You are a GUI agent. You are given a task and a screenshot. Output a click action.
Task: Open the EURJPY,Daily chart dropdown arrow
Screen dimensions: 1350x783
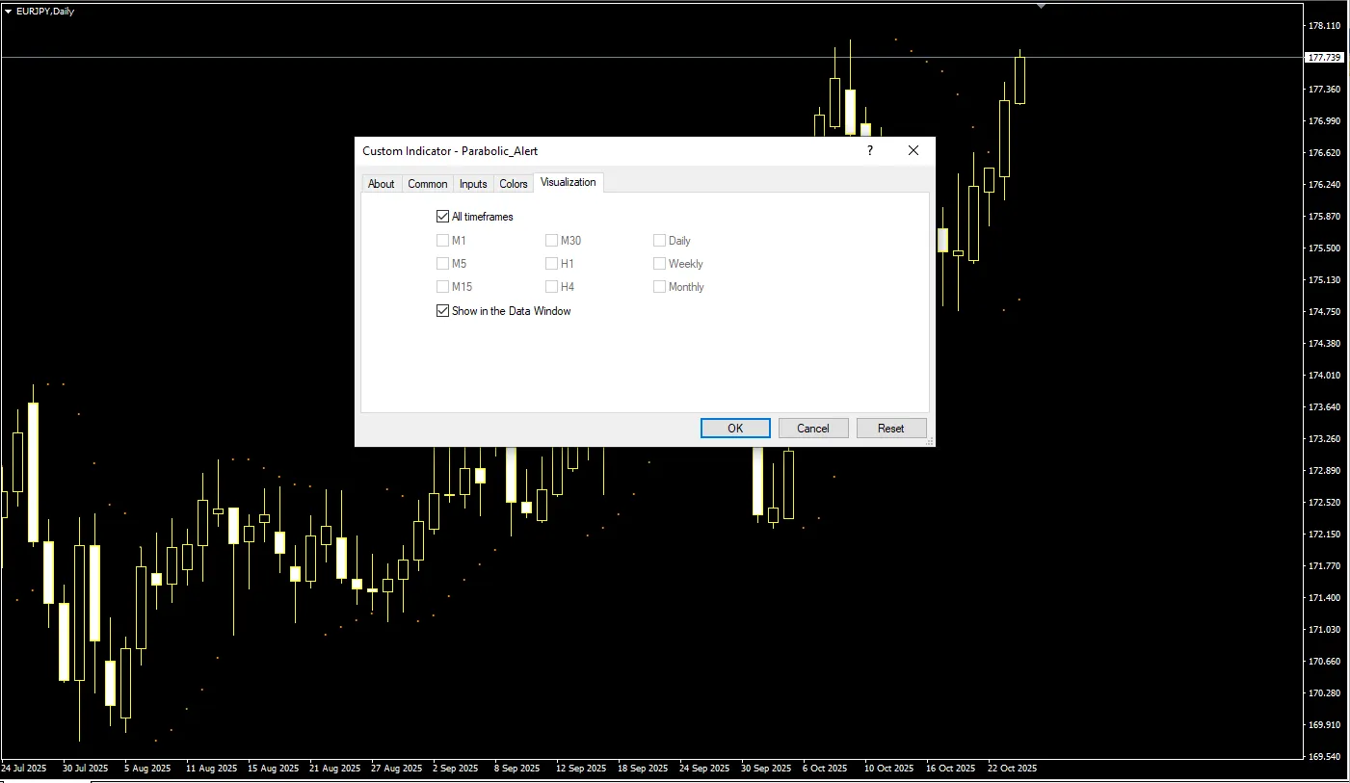click(9, 12)
